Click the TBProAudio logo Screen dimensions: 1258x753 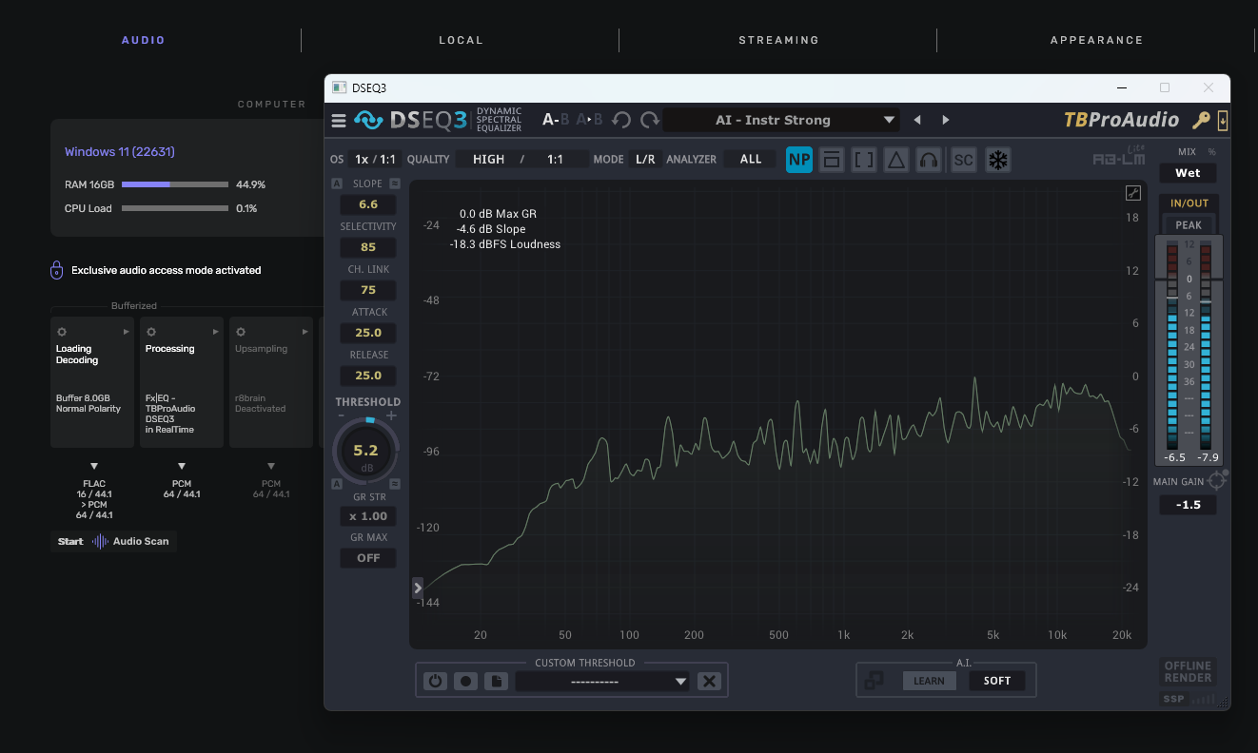click(1121, 120)
